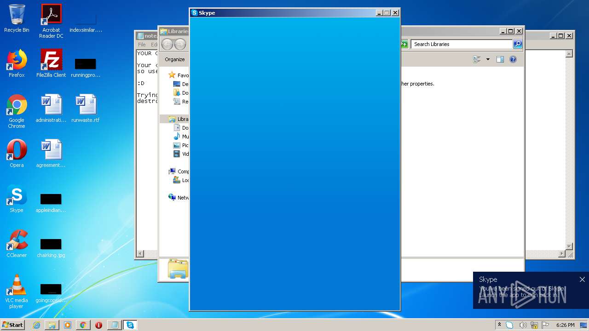Screen dimensions: 589x331
Task: Open Chrome from the taskbar
Action: click(83, 325)
